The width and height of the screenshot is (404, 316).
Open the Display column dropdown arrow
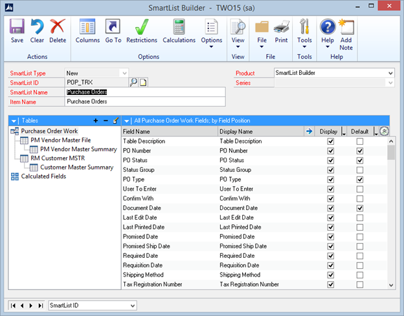[343, 132]
